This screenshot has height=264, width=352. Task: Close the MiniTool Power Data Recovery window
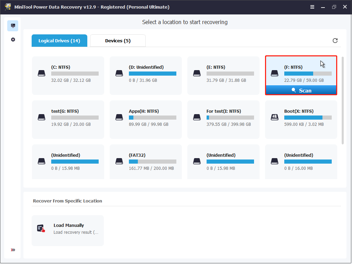click(x=345, y=7)
